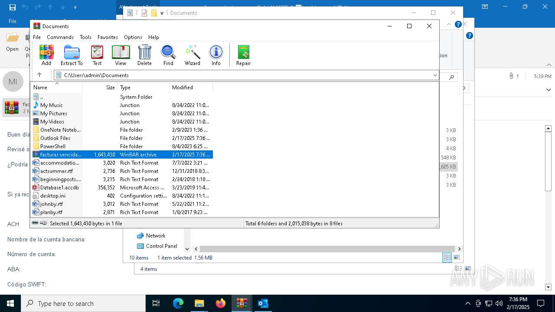
Task: Select the desktop.ini file
Action: [122, 196]
